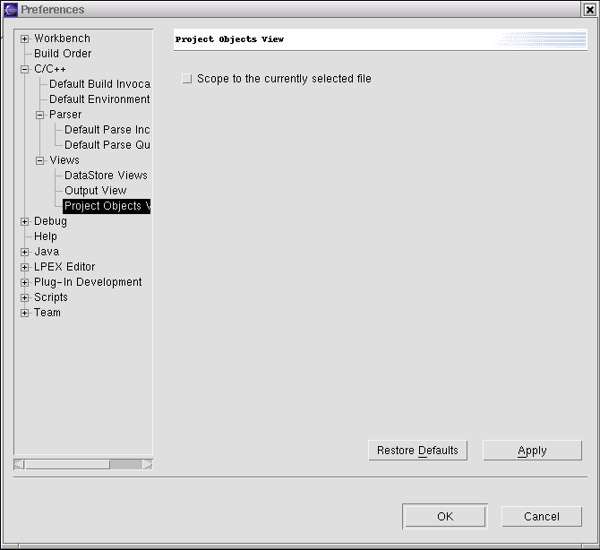Viewport: 600px width, 550px height.
Task: Open DataStore Views preferences
Action: coord(106,176)
